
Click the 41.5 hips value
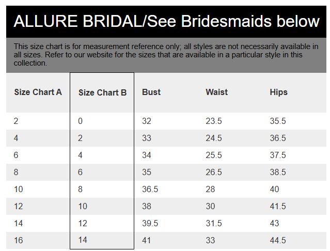pos(278,206)
